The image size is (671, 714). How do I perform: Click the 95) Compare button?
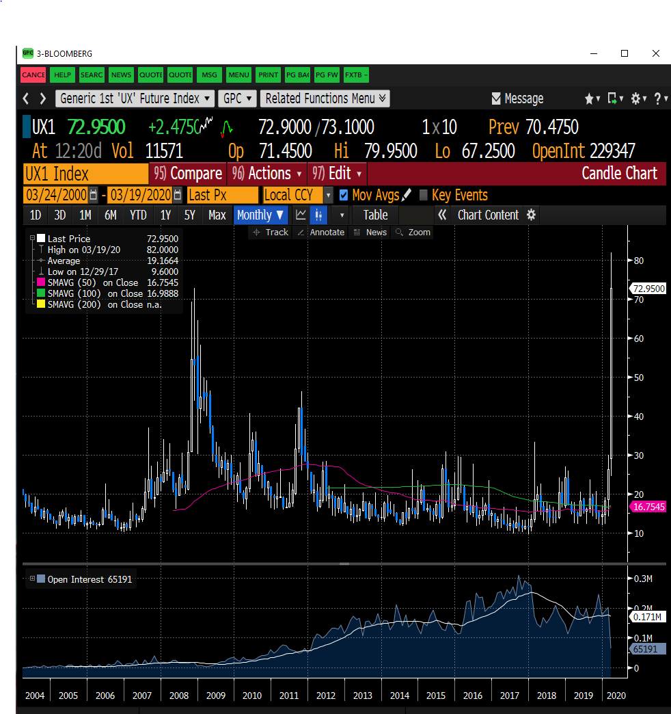188,174
